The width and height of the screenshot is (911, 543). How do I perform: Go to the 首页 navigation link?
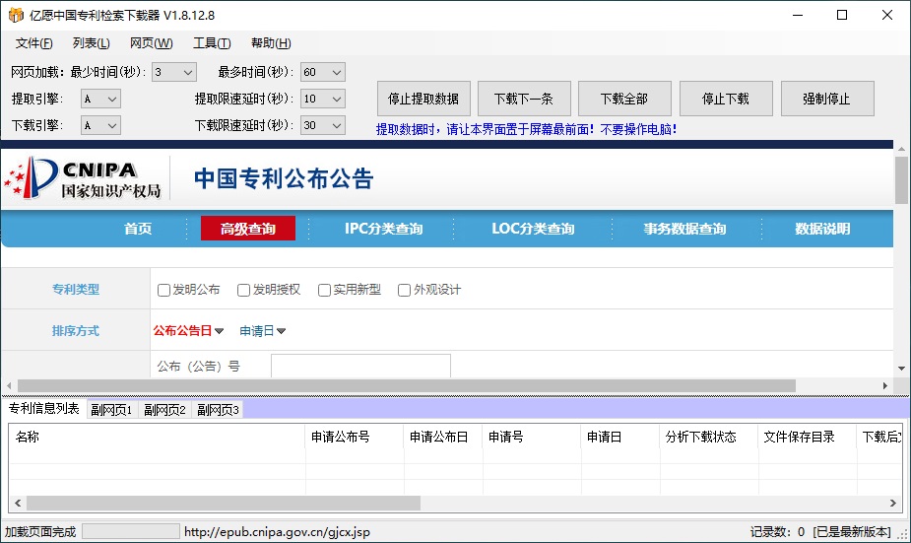click(x=138, y=229)
